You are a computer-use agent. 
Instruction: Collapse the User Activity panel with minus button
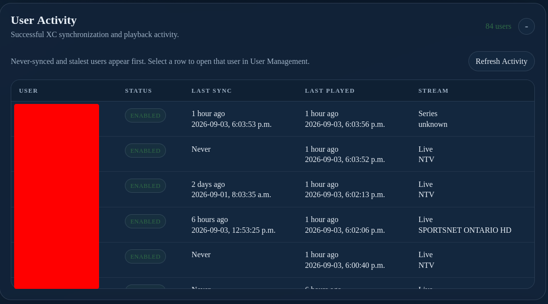click(527, 26)
